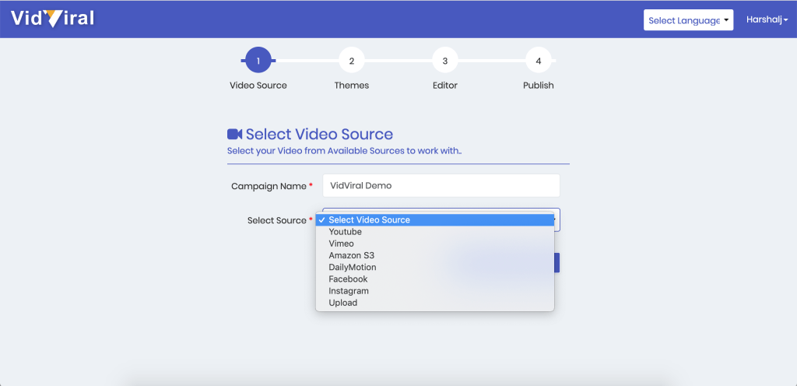Focus the Campaign Name input field
797x386 pixels.
point(441,186)
